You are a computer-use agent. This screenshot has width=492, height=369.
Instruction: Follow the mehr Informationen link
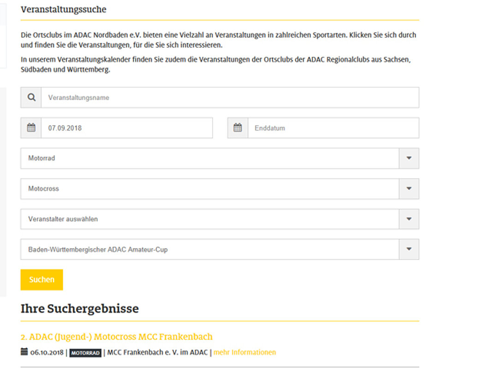point(244,352)
